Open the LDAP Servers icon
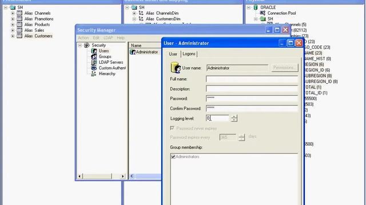Image resolution: width=366 pixels, height=205 pixels. pyautogui.click(x=94, y=62)
